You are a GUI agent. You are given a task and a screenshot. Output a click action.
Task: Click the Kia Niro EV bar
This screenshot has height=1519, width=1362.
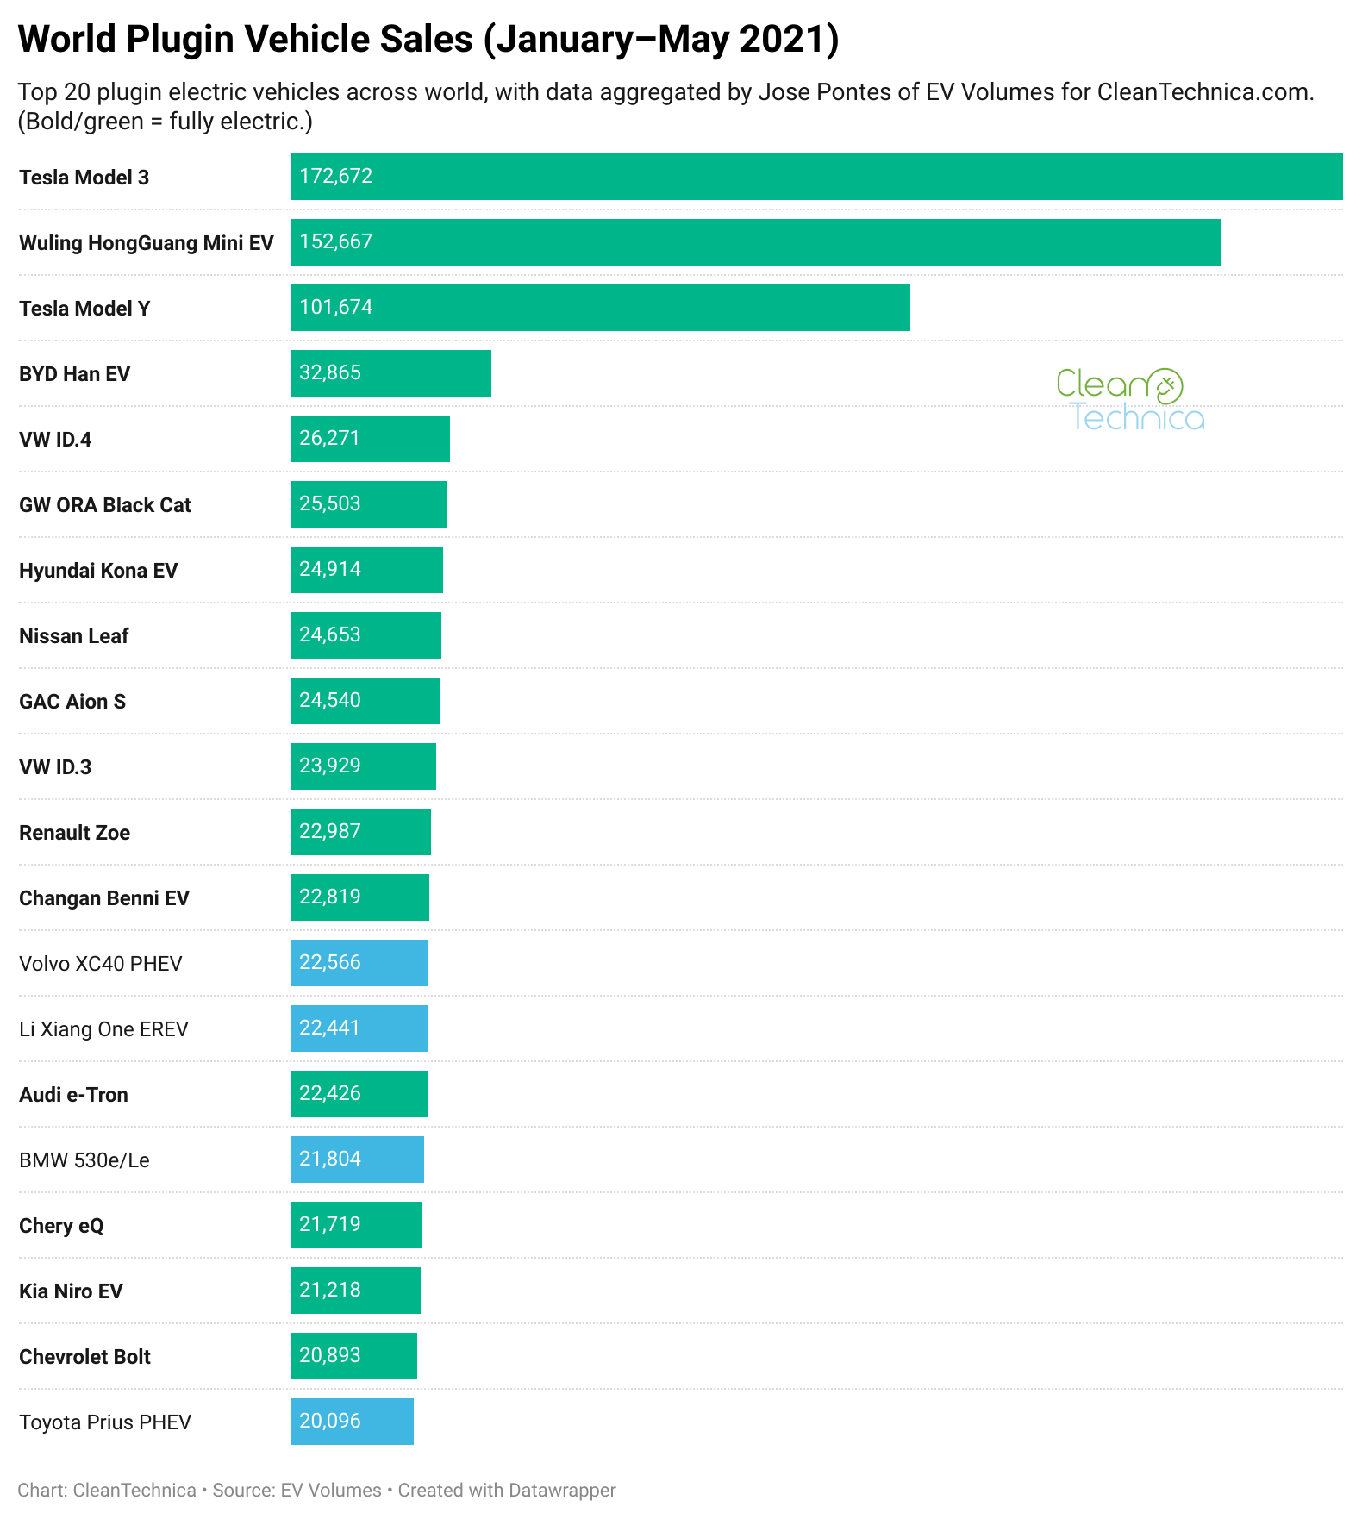point(355,1291)
